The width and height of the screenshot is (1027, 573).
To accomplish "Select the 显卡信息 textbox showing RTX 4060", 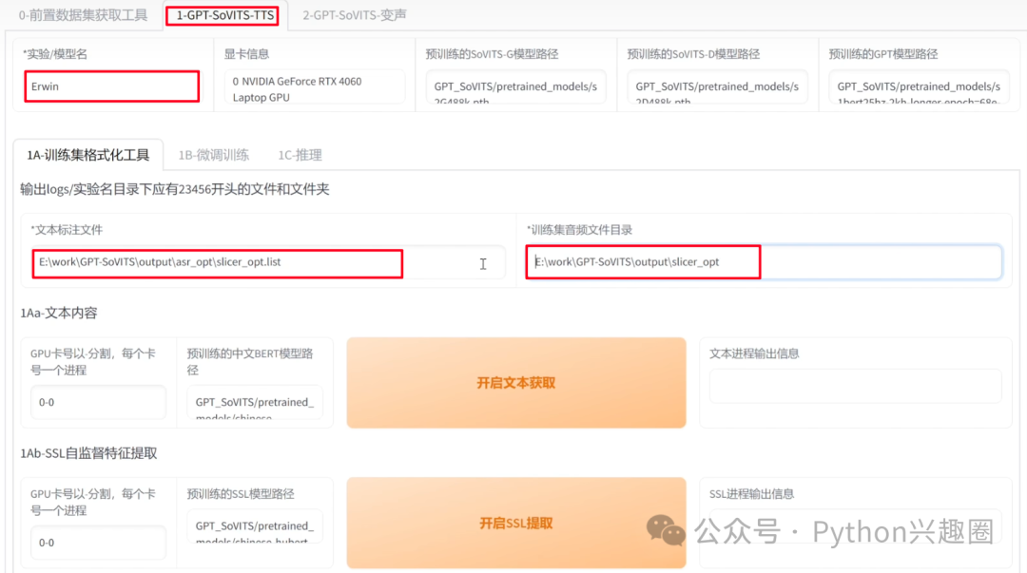I will (314, 86).
